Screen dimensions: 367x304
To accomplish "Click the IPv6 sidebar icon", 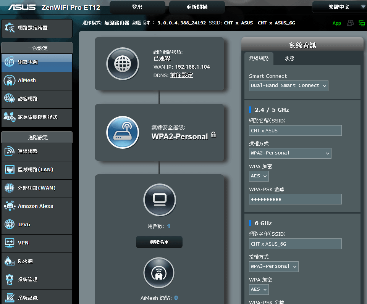I will coord(10,225).
